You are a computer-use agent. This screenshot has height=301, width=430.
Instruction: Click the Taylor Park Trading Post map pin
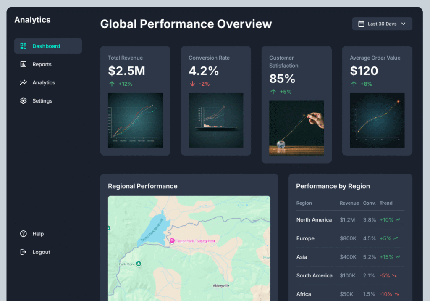click(x=172, y=240)
